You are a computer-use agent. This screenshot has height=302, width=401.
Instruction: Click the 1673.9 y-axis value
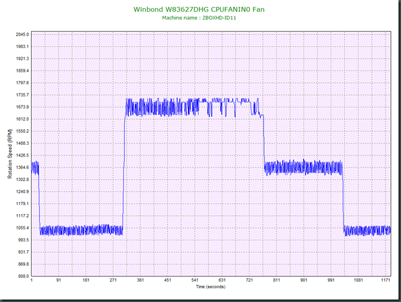[x=22, y=107]
